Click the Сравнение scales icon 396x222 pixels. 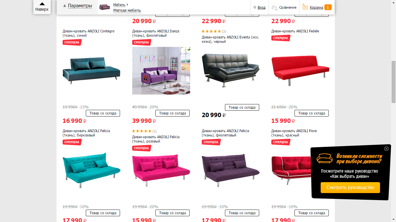coord(274,8)
